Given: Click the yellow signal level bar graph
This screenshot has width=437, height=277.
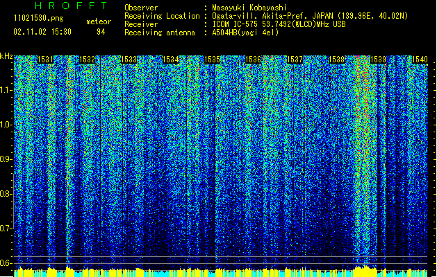Looking at the screenshot, I should click(x=220, y=271).
